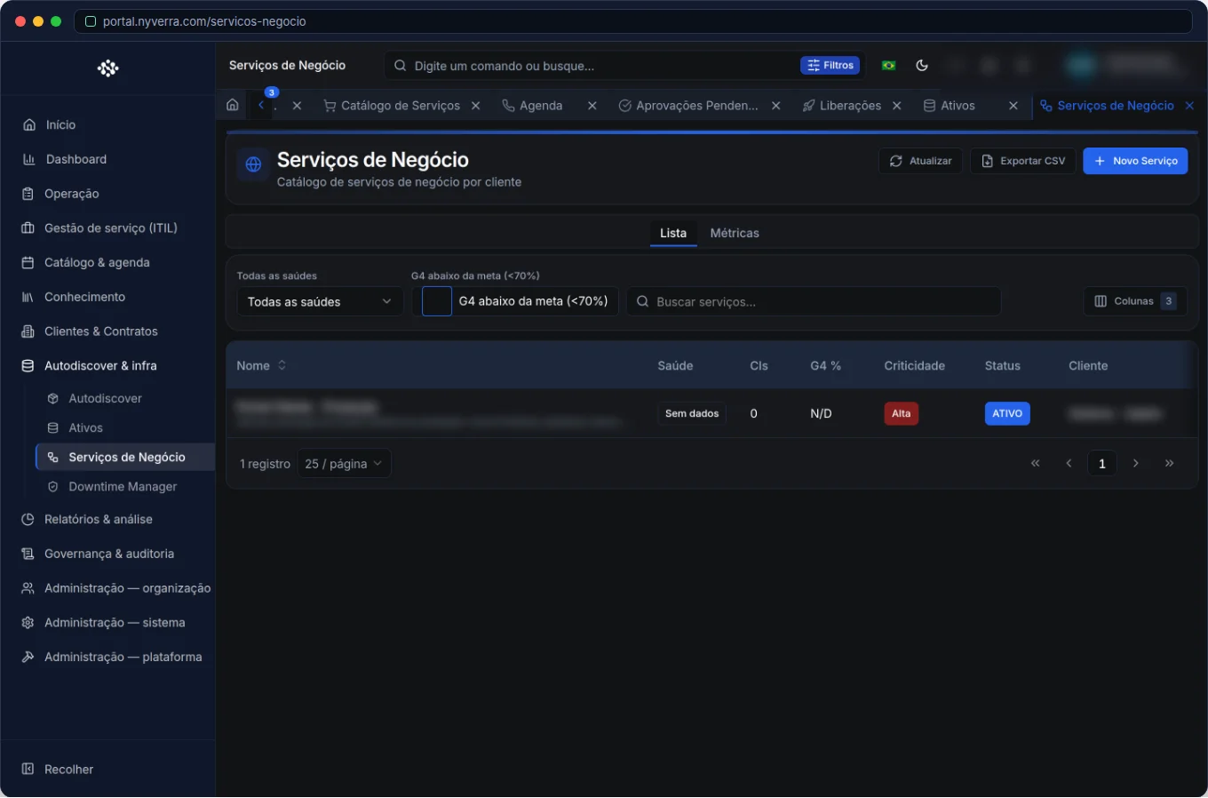1208x798 pixels.
Task: Go to next page chevron
Action: tap(1135, 463)
